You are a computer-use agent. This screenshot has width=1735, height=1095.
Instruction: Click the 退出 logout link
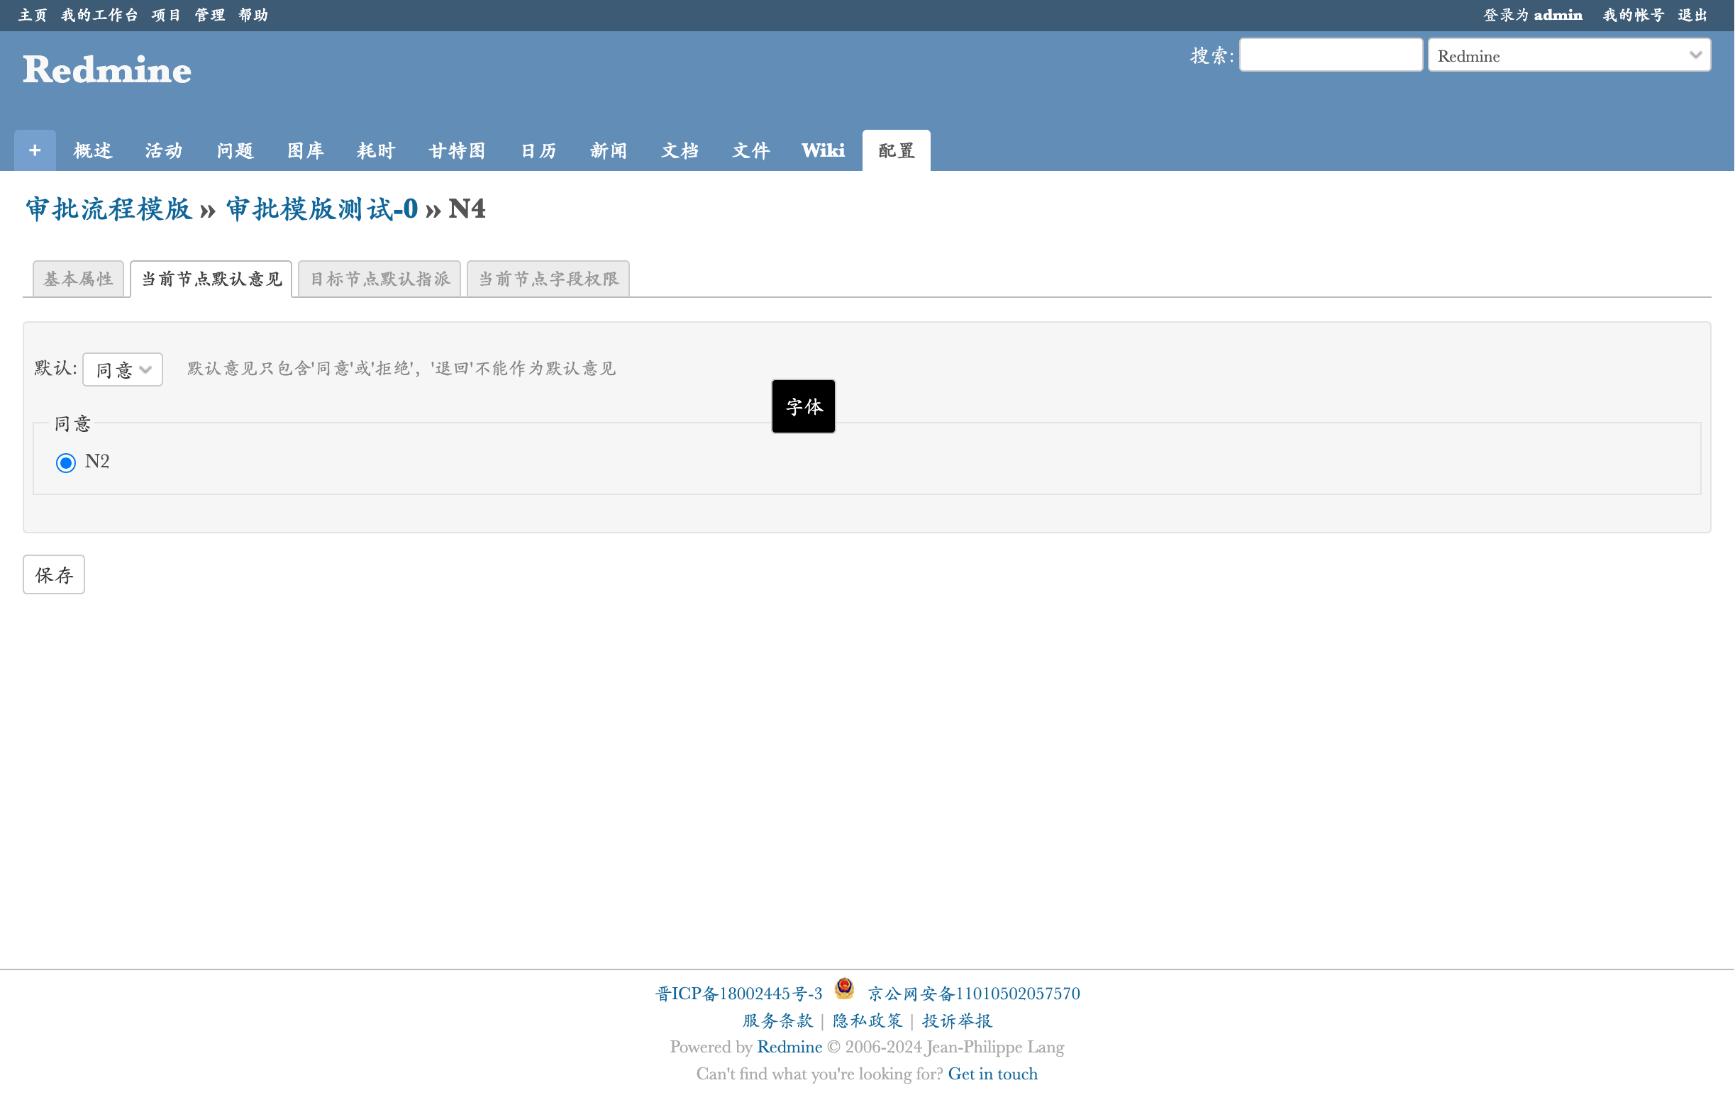coord(1692,15)
